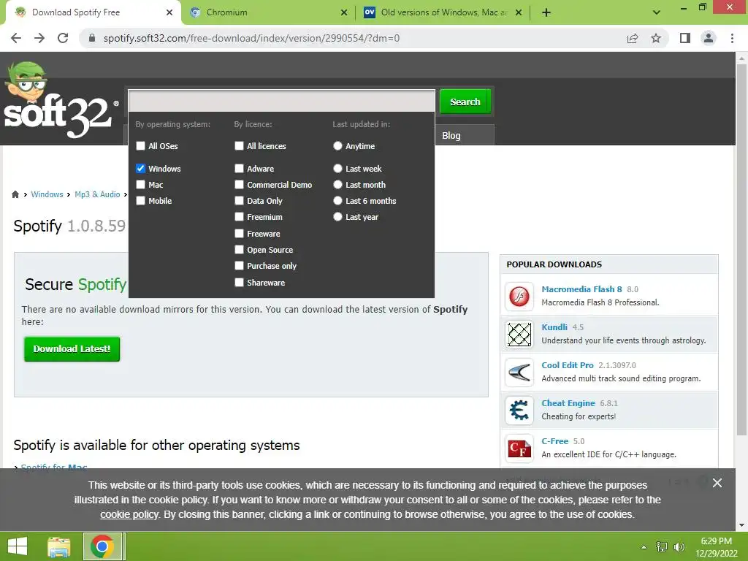The image size is (748, 561).
Task: Close the Download Spotify Free tab
Action: pyautogui.click(x=169, y=12)
